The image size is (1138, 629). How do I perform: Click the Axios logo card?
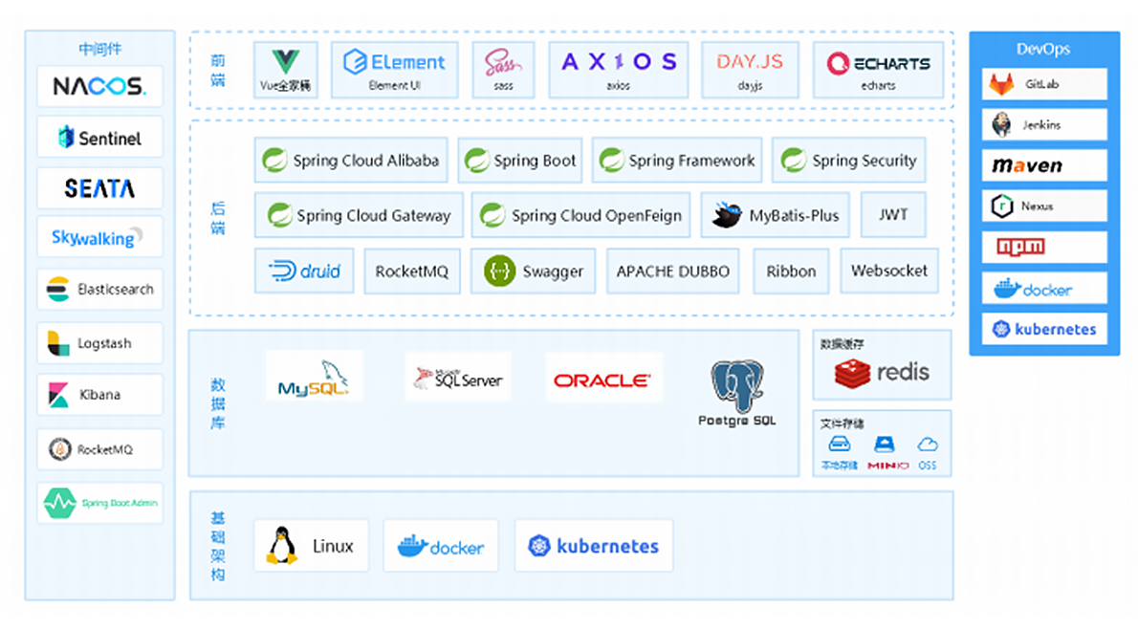coord(619,70)
